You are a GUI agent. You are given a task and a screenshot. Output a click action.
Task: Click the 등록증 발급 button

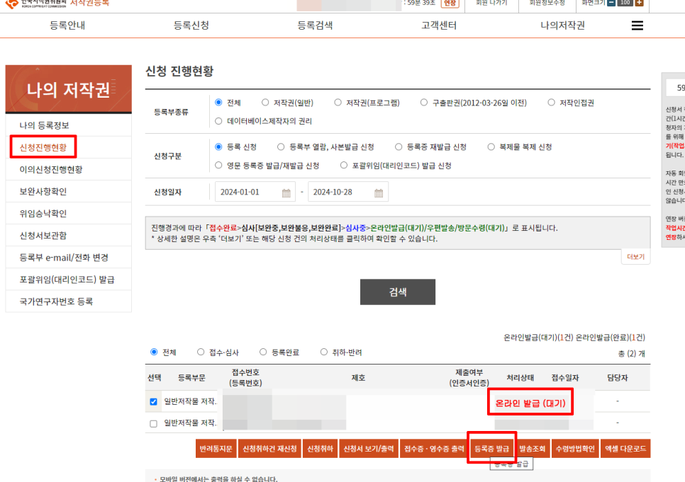coord(491,449)
